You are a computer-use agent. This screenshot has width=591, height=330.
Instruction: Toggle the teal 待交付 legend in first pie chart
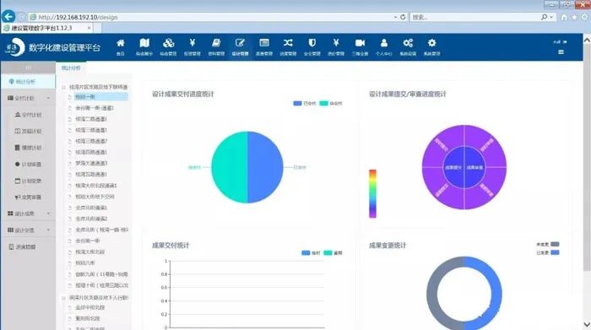[x=331, y=103]
